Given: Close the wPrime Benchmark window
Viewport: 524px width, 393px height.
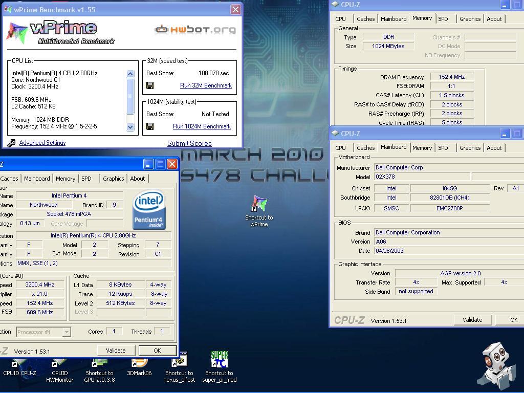Looking at the screenshot, I should tap(235, 9).
